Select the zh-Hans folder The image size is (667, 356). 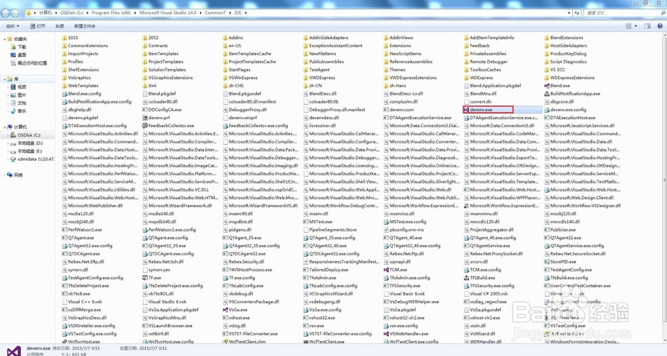[x=394, y=86]
